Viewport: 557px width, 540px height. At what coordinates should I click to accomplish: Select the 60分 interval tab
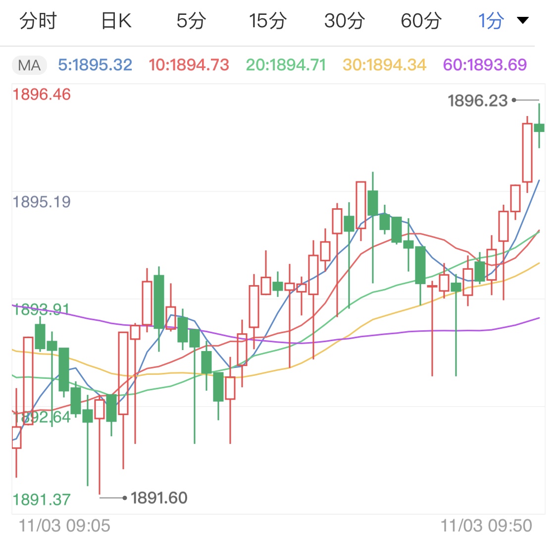[x=421, y=21]
